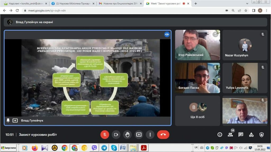Open the 'Ще 8 осіб' participants tile
Viewport: 271px width, 152px height.
(x=197, y=111)
